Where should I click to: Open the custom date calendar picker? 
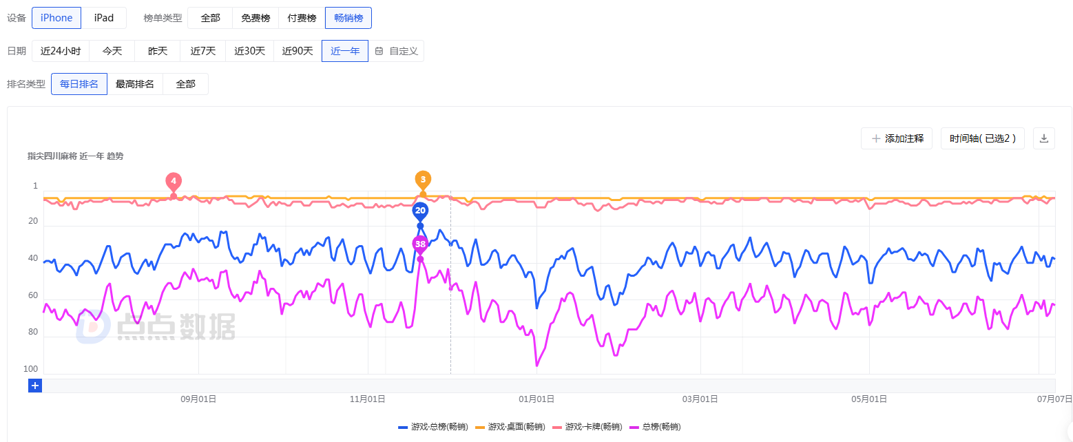[x=397, y=51]
